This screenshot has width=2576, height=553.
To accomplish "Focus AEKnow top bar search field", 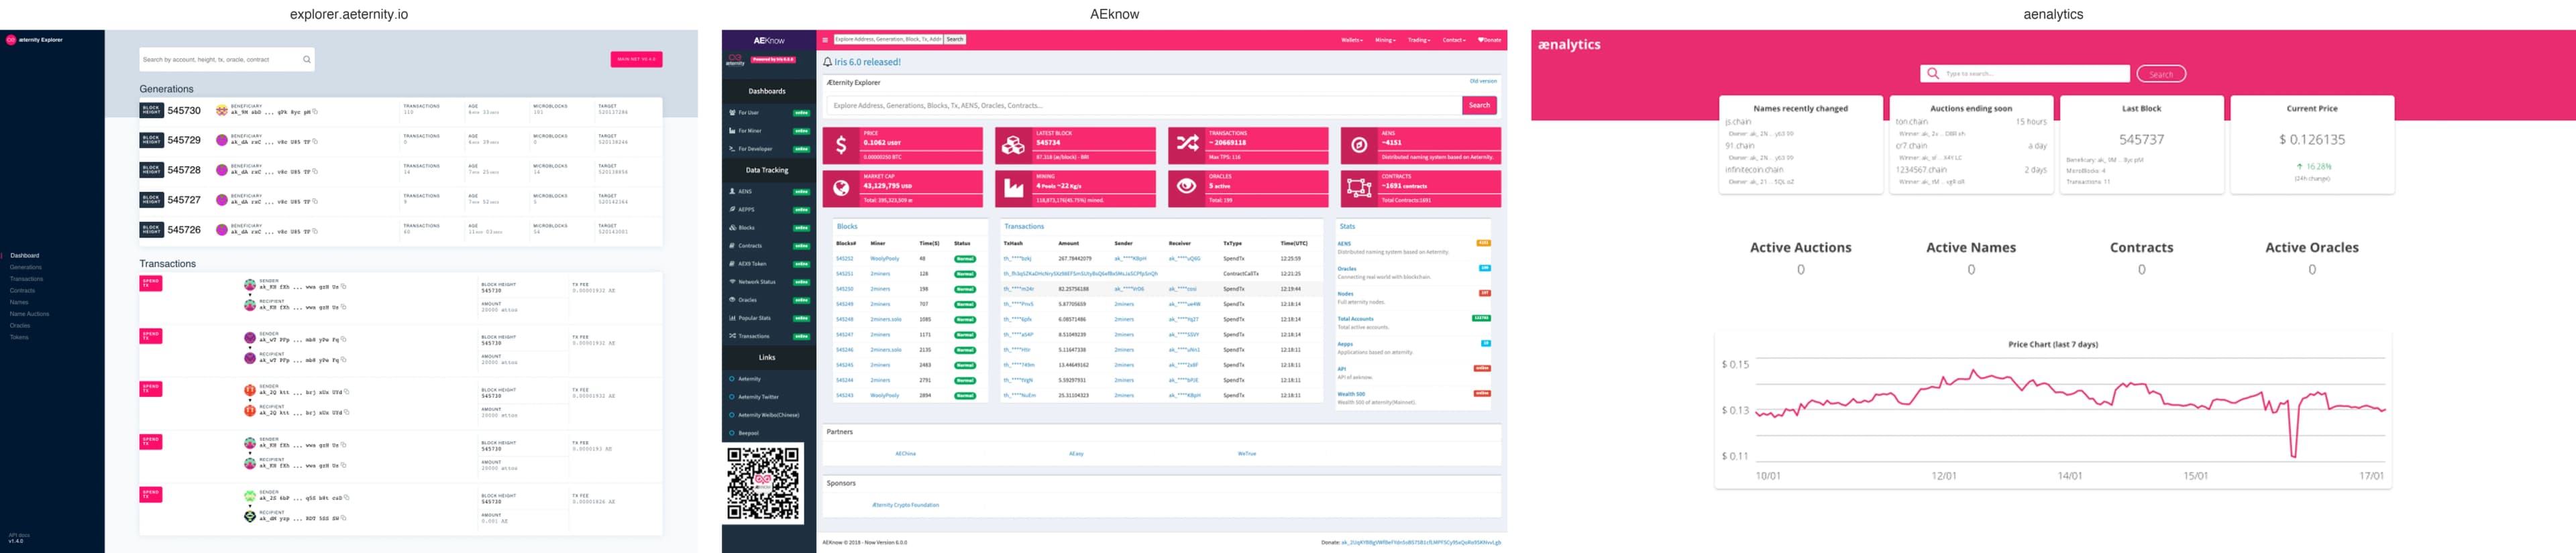I will pos(888,39).
